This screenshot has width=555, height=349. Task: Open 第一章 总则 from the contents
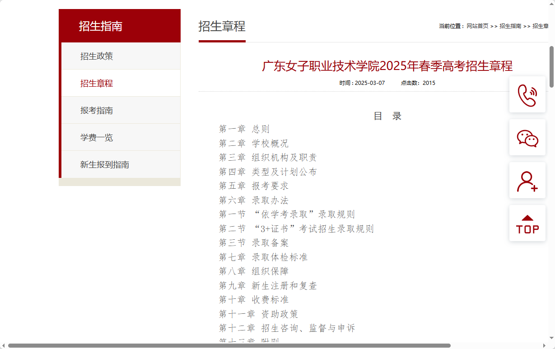[244, 129]
